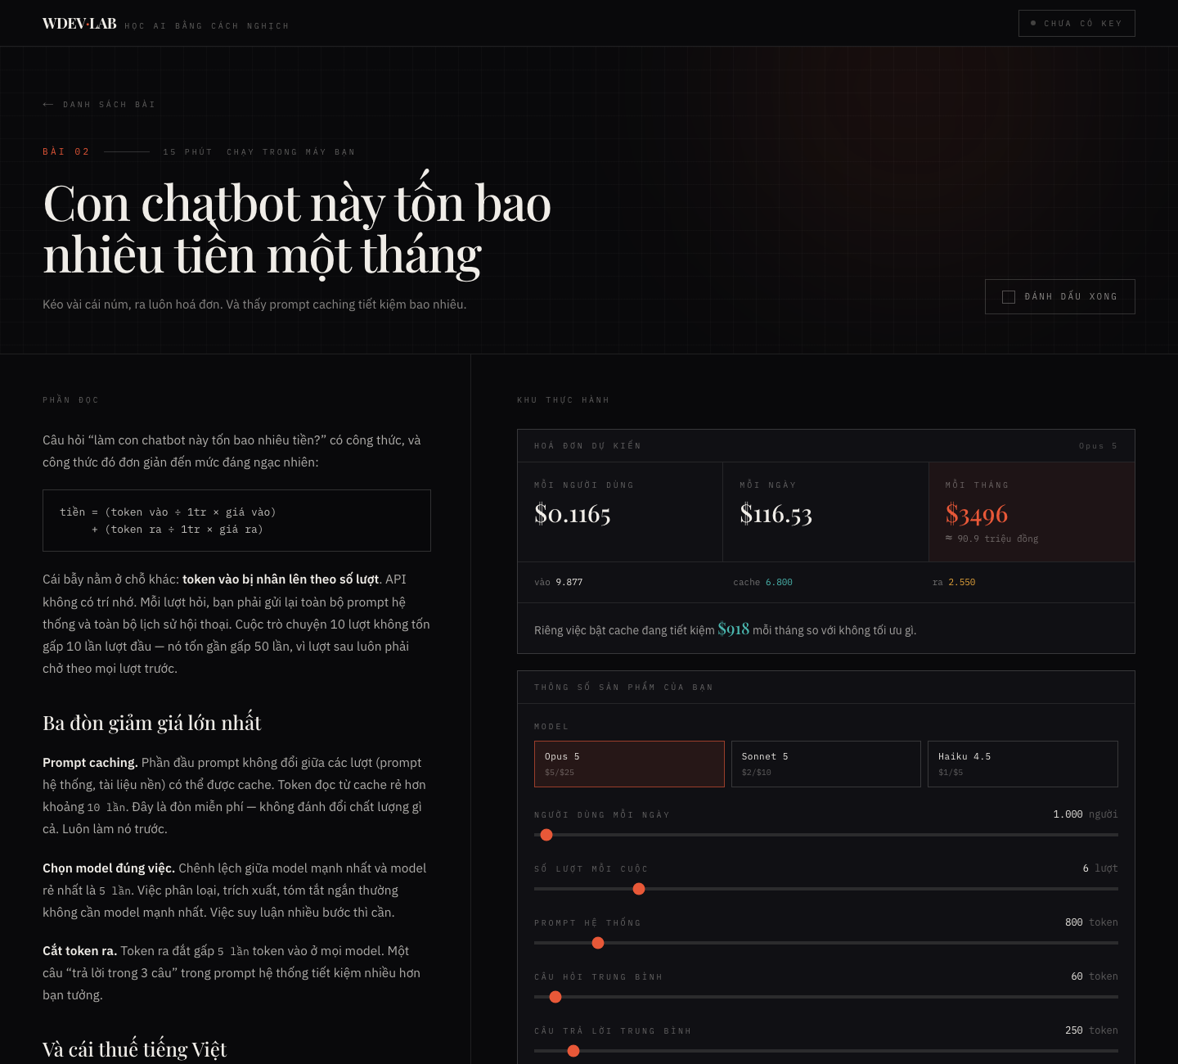The width and height of the screenshot is (1178, 1064).
Task: Open the WDEV·LAB logo home link
Action: 79,24
